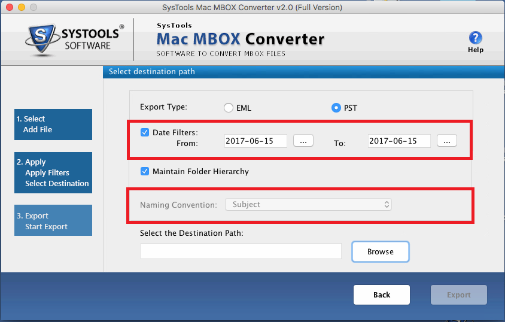The image size is (505, 322).
Task: Select the EML export type
Action: 229,108
